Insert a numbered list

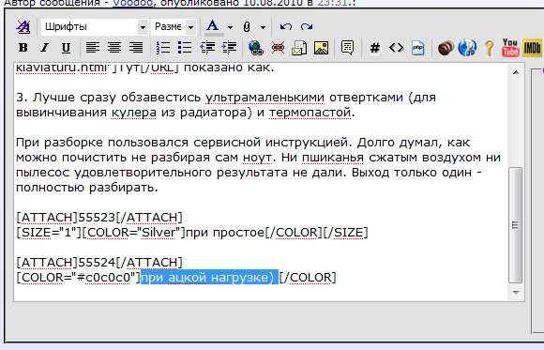point(163,48)
